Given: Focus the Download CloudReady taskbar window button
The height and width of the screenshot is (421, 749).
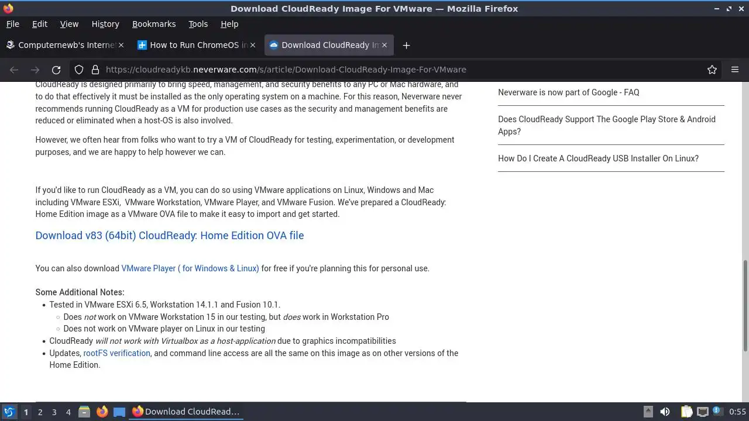Looking at the screenshot, I should 186,412.
